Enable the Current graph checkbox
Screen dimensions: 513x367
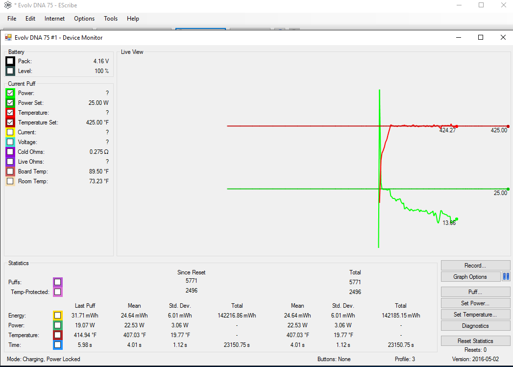click(x=10, y=132)
